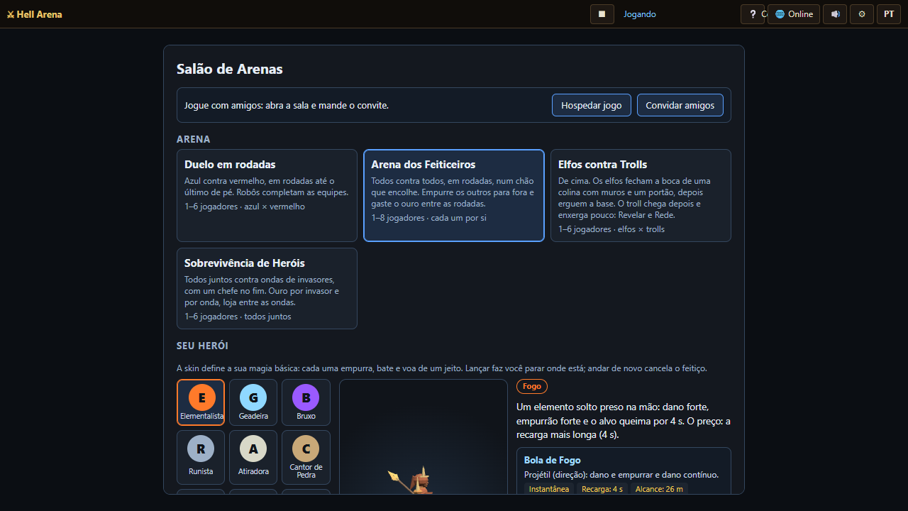This screenshot has height=511, width=908.
Task: Choose the Bruxo hero skin
Action: [306, 402]
